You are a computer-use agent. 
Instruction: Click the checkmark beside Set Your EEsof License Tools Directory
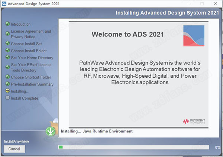(x=7, y=67)
